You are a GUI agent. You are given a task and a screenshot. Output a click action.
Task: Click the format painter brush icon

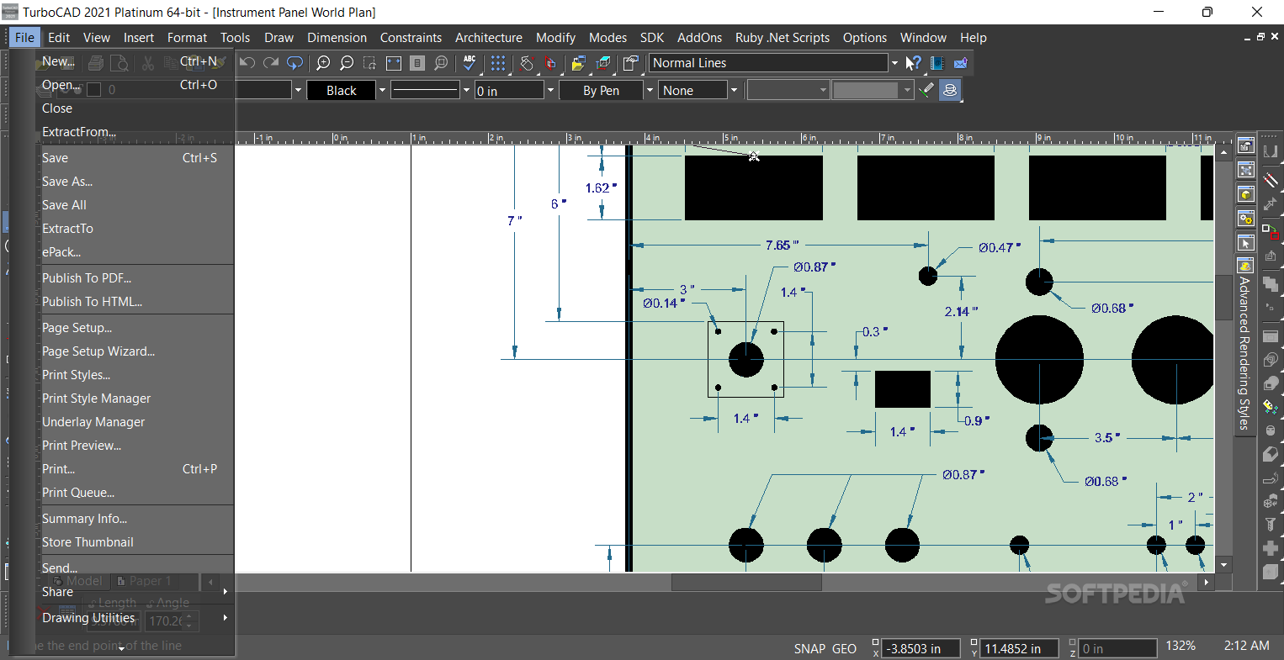click(x=926, y=90)
